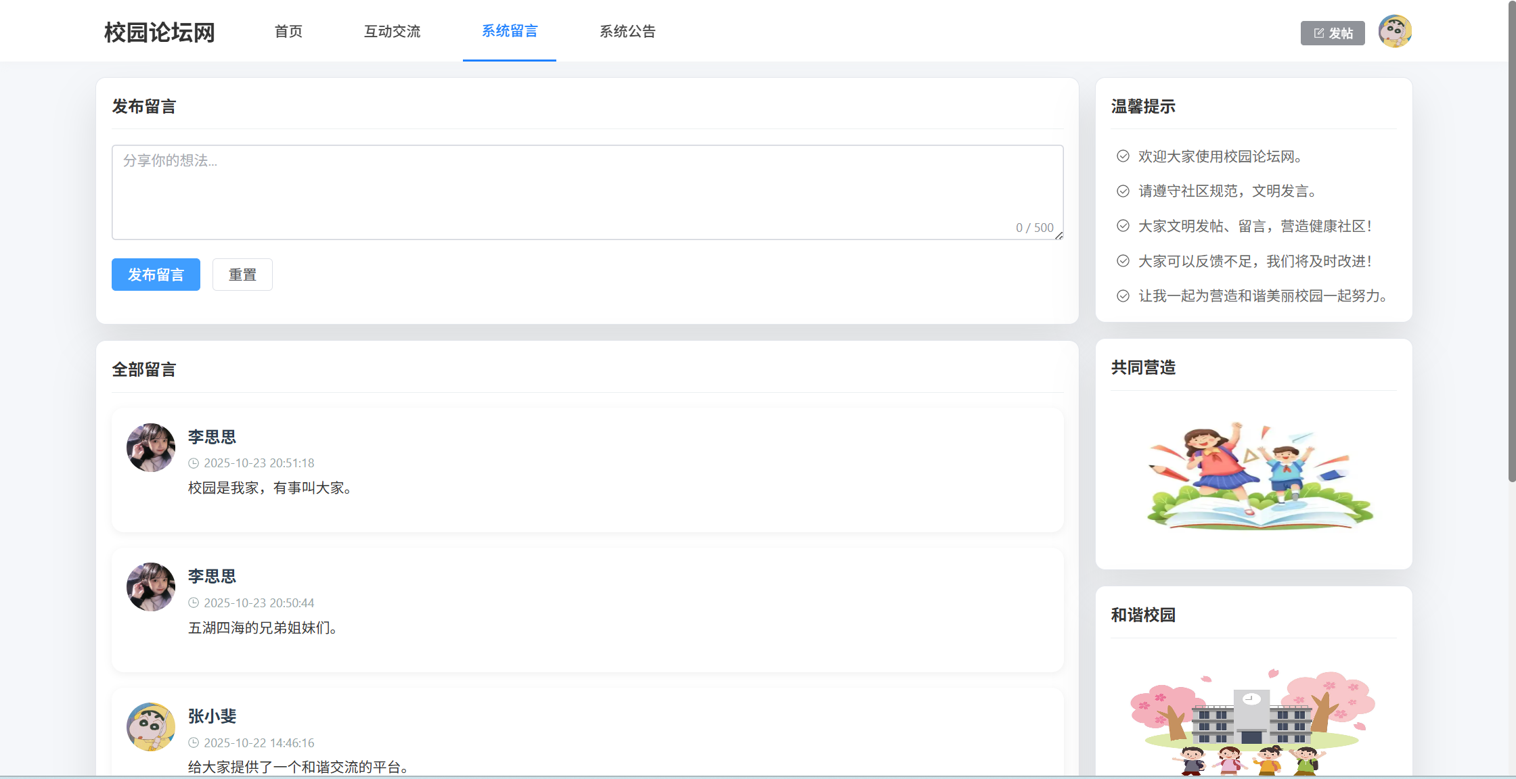The image size is (1516, 779).
Task: Click the user avatar in header
Action: [x=1395, y=31]
